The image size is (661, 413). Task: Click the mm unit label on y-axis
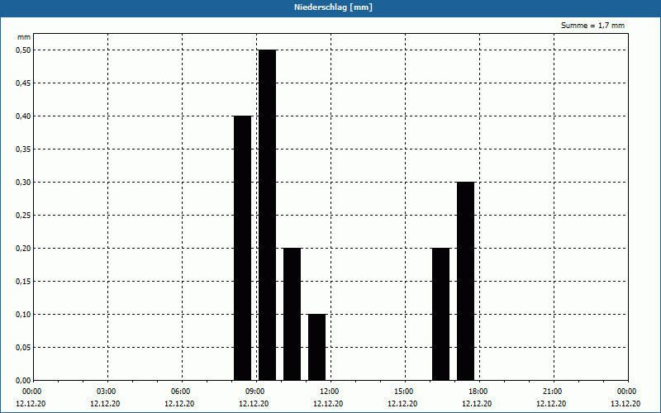pos(24,38)
